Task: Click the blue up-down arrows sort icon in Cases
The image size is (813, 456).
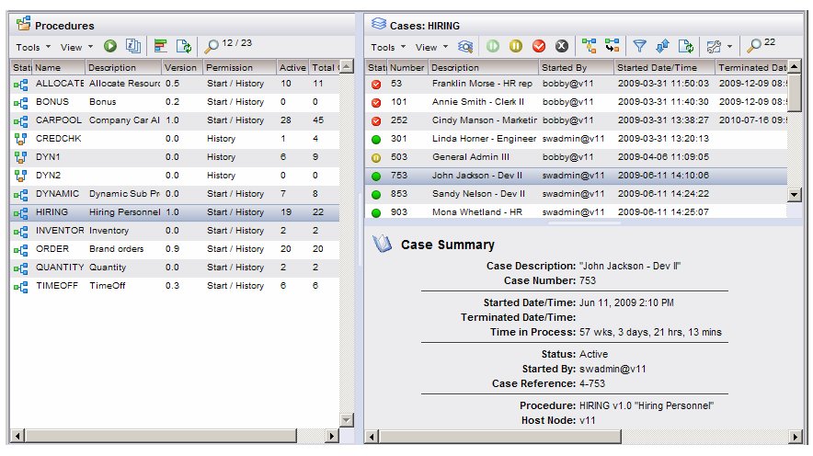Action: (661, 46)
